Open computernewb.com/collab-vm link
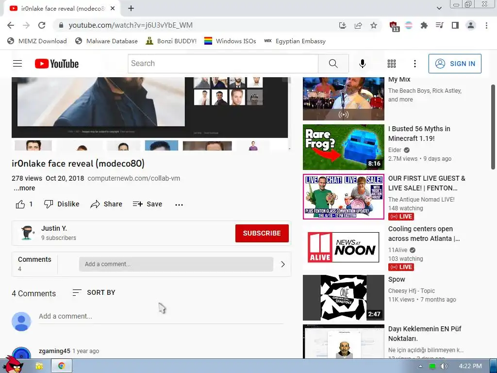The width and height of the screenshot is (497, 373). [134, 178]
